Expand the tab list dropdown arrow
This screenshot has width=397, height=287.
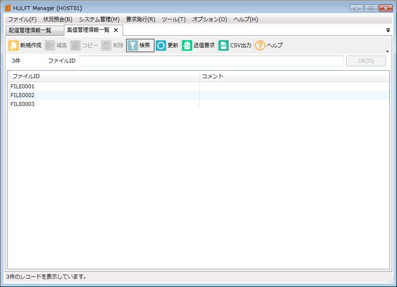click(x=388, y=30)
